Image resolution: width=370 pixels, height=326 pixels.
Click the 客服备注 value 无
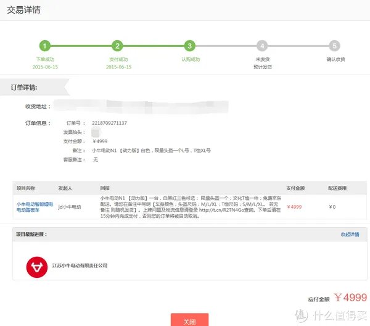coord(96,160)
